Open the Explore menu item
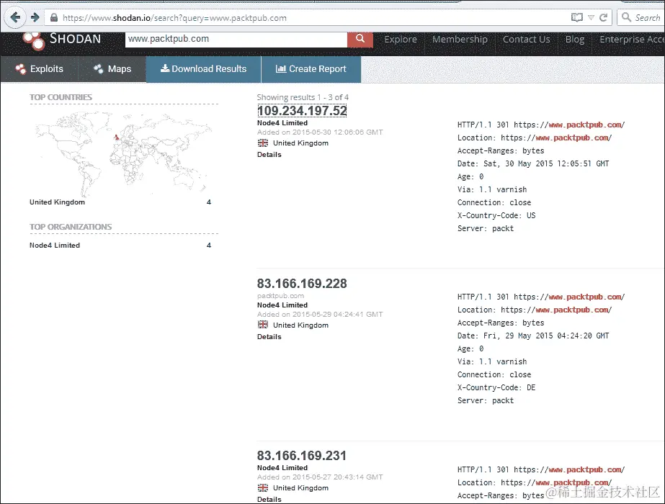665x504 pixels. tap(401, 40)
